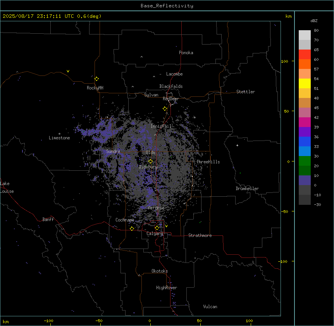This screenshot has height=326, width=334.
Task: Click the bottom axis 50 tick label
Action: click(199, 321)
